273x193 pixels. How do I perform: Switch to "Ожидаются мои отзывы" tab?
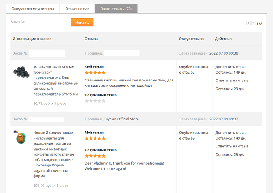pyautogui.click(x=33, y=9)
